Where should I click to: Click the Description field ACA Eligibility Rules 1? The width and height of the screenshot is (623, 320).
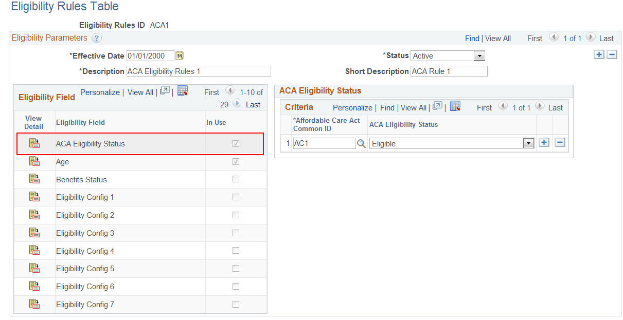[198, 71]
